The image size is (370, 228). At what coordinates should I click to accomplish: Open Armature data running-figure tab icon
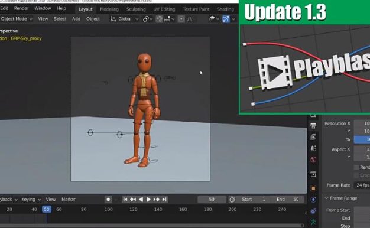pyautogui.click(x=313, y=222)
